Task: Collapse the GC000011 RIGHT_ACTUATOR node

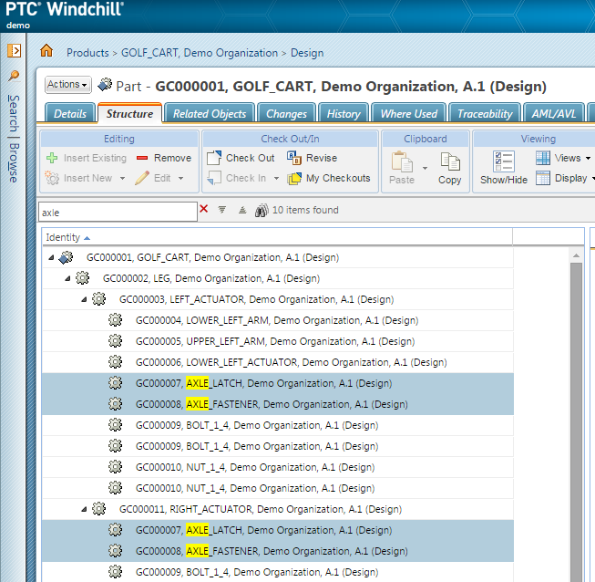Action: [x=84, y=509]
